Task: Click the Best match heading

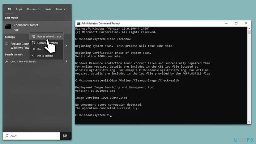Action: [11, 18]
